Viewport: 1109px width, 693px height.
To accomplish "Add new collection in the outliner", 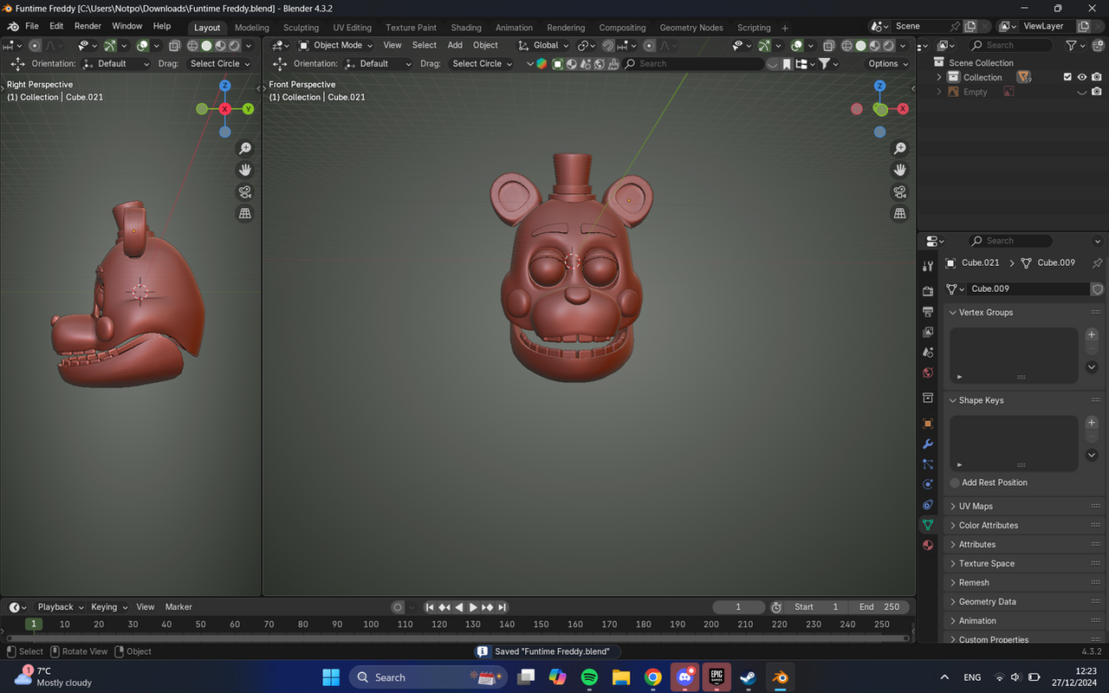I will point(1096,45).
